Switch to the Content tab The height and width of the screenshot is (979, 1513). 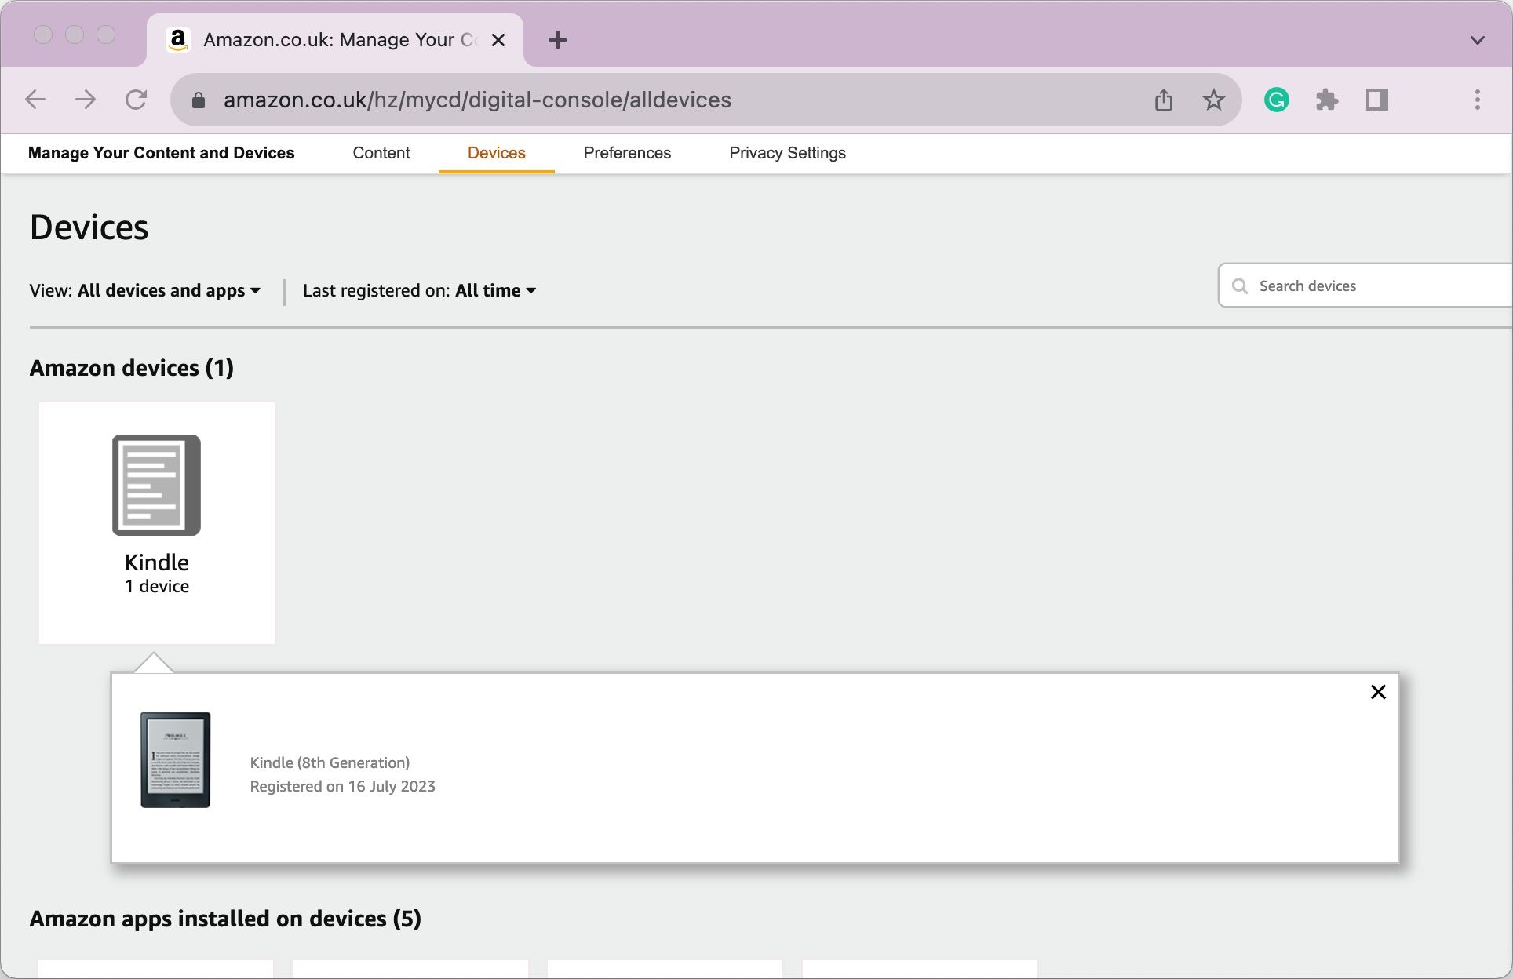pos(381,153)
